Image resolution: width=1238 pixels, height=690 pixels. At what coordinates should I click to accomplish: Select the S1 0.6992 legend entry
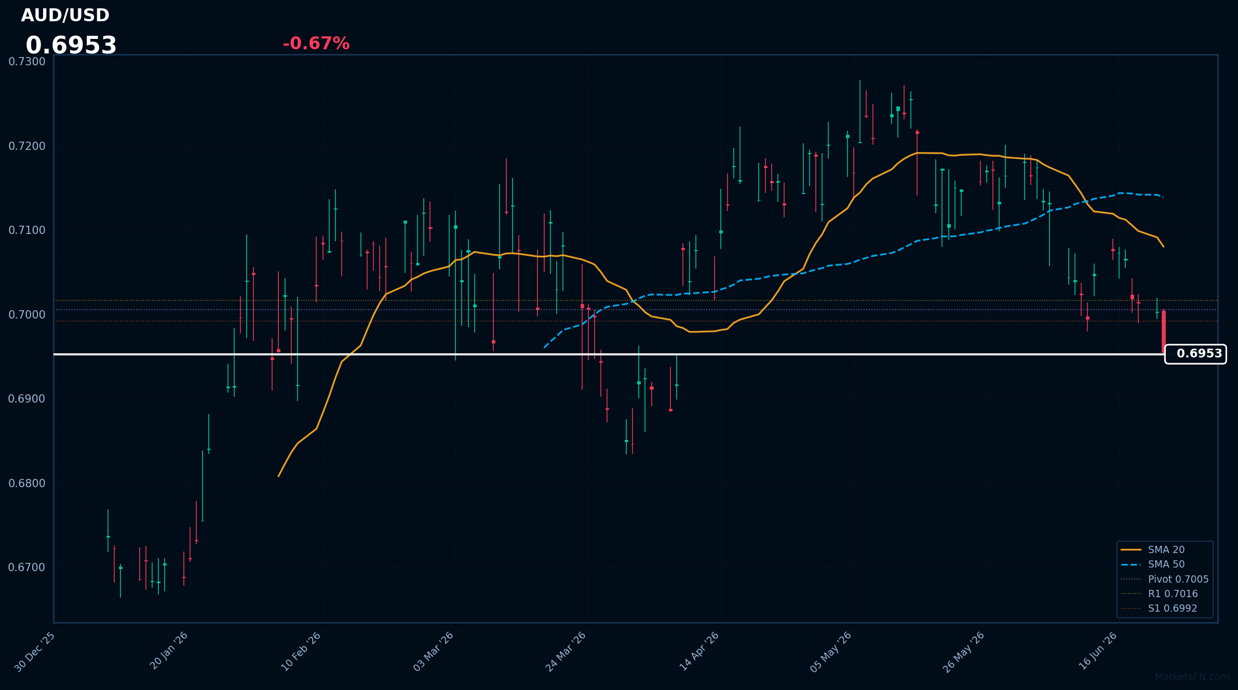1159,608
